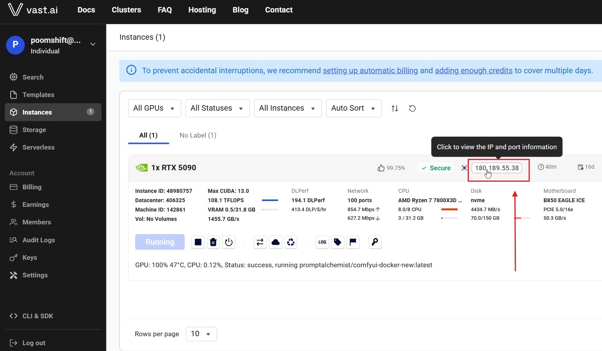Stop the instance with the square icon

pyautogui.click(x=198, y=242)
